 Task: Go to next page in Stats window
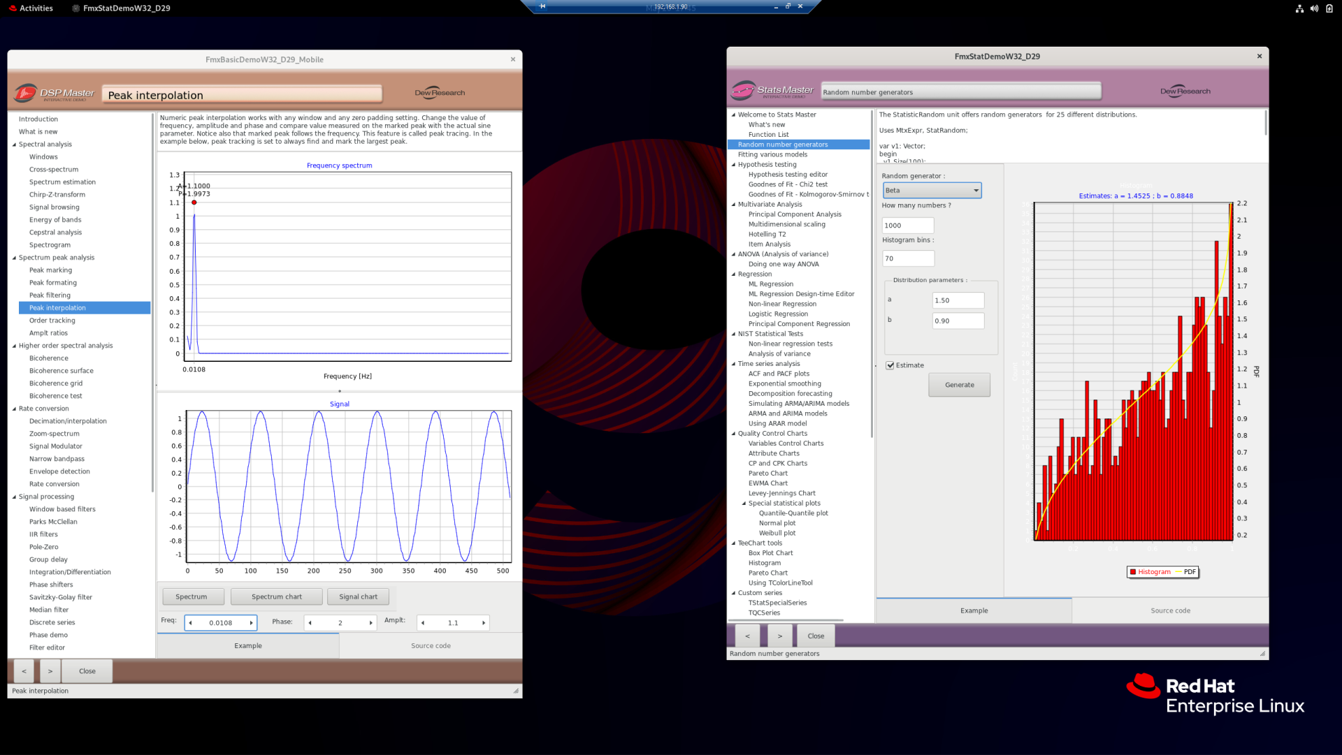780,636
